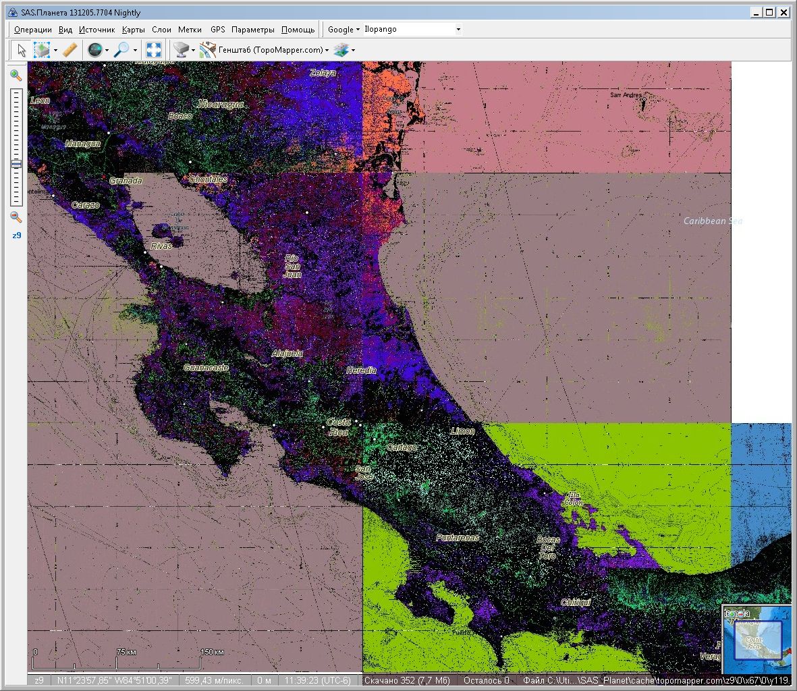Screen dimensions: 797x691
Task: Select the arrow pointer move tool
Action: pyautogui.click(x=22, y=50)
